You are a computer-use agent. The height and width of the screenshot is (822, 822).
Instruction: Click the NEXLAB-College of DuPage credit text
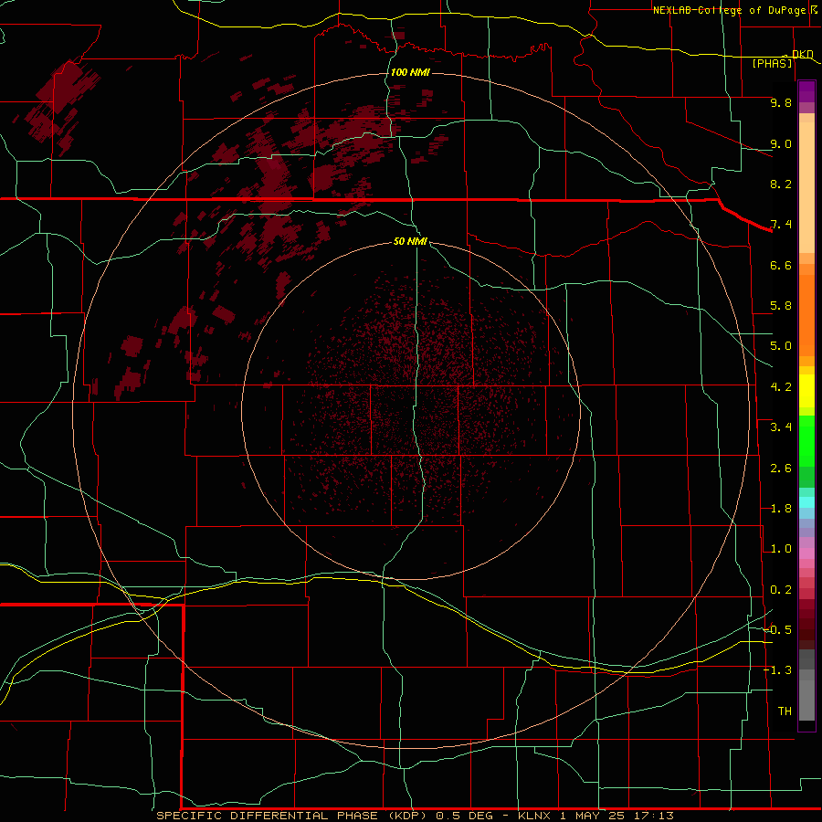coord(729,10)
